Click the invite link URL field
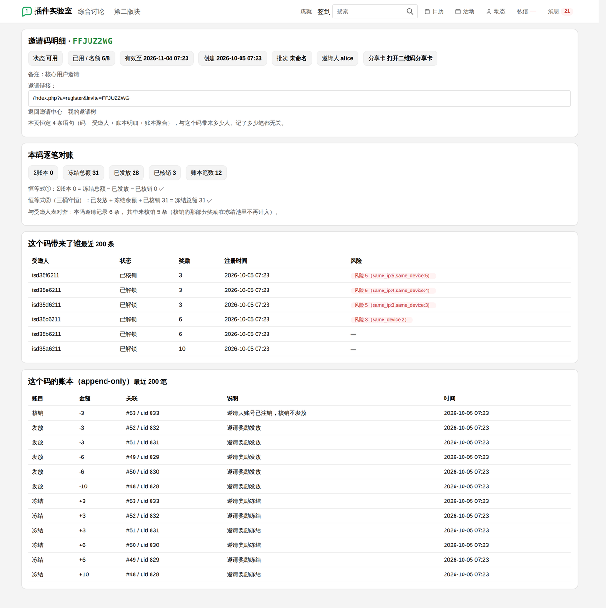Image resolution: width=606 pixels, height=608 pixels. (x=299, y=98)
